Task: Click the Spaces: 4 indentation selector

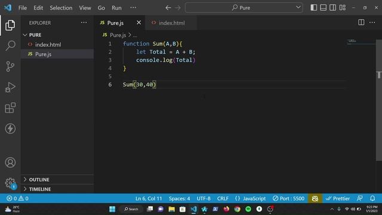Action: [x=179, y=198]
